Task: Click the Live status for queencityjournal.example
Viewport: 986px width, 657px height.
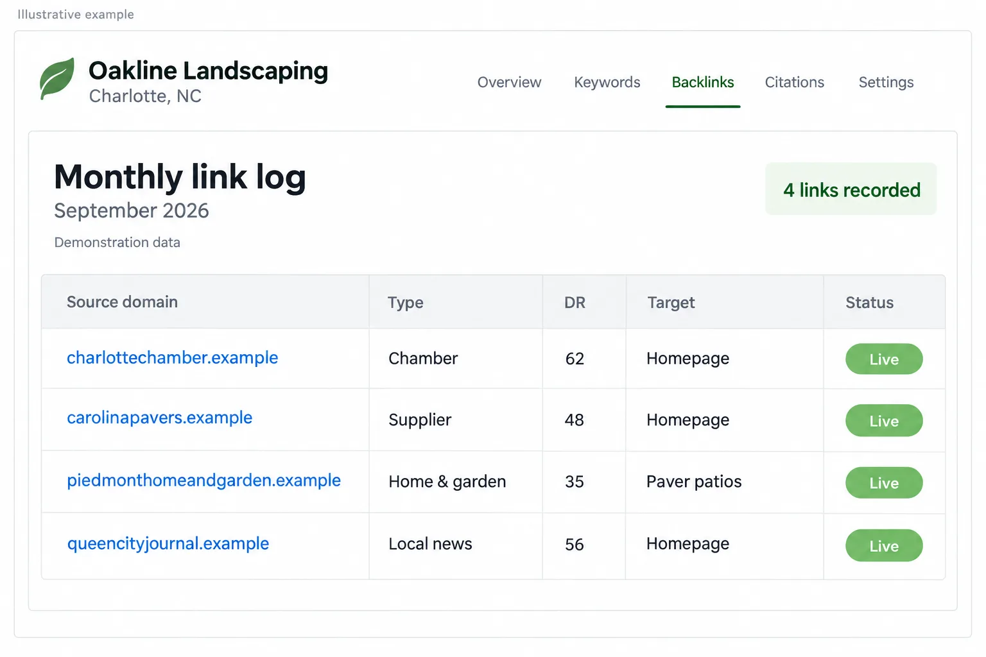Action: point(884,546)
